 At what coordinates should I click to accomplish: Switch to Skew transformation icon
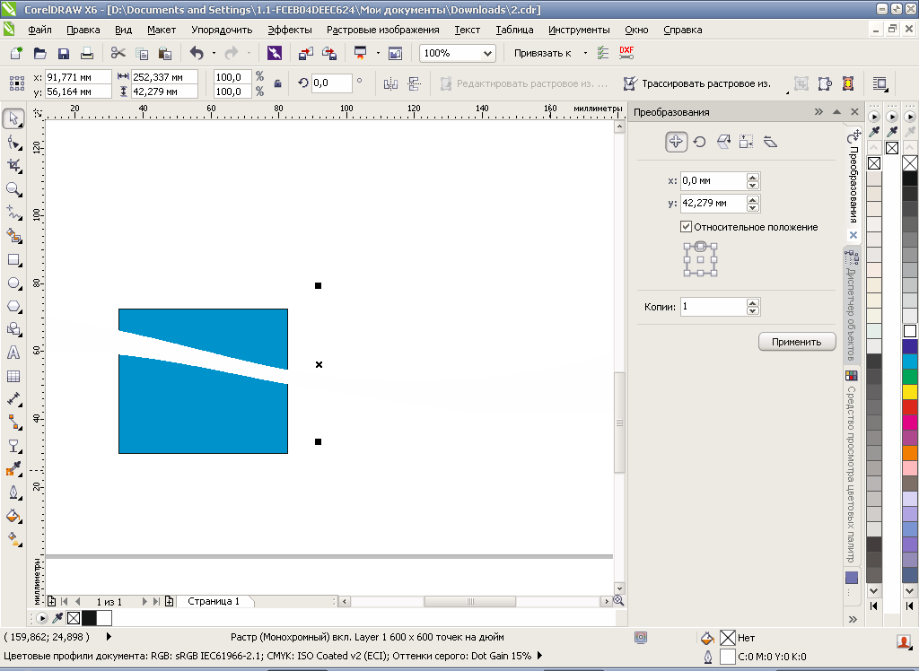pos(770,142)
